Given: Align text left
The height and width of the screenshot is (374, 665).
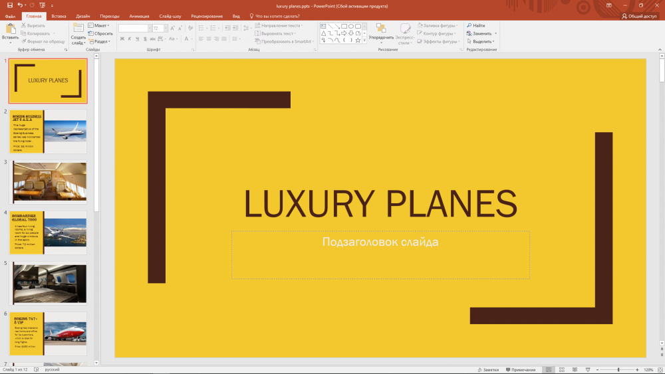Looking at the screenshot, I should [201, 39].
